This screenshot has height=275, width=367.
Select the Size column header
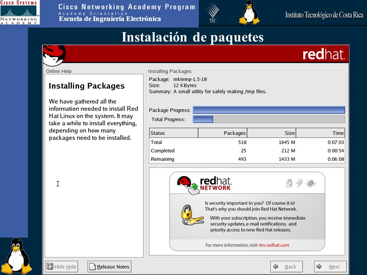point(271,133)
